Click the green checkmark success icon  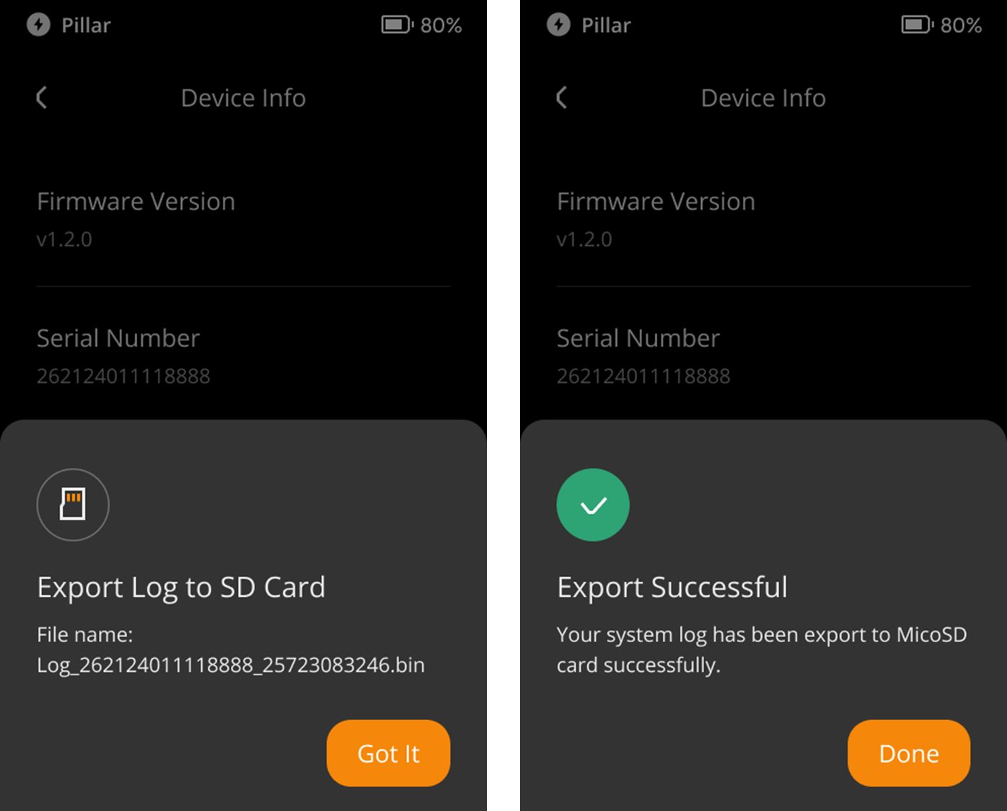593,505
